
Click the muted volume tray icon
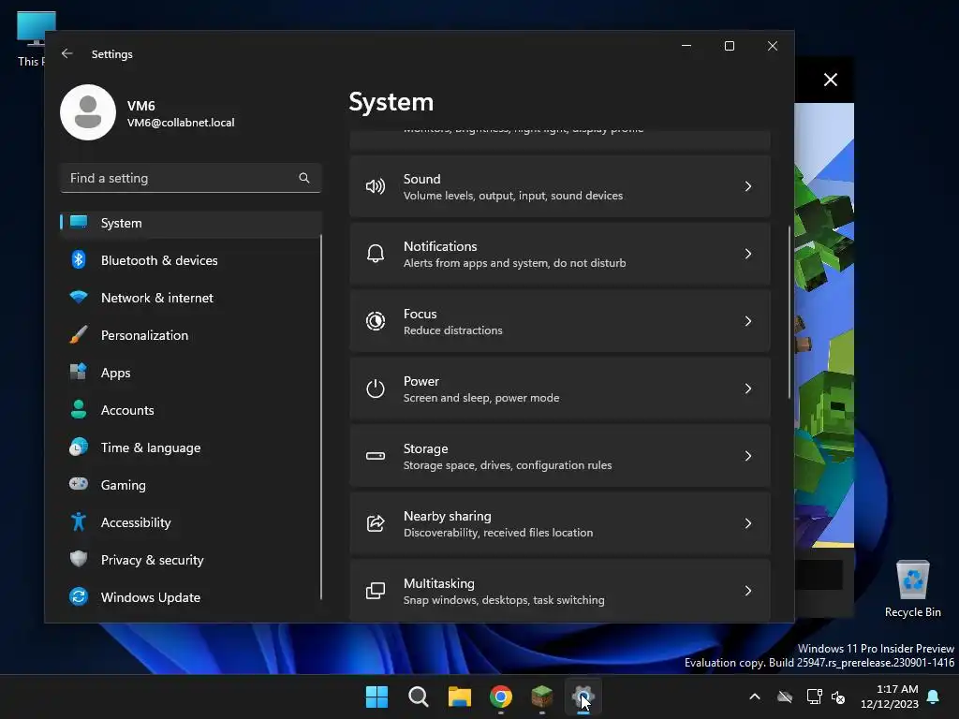(838, 697)
